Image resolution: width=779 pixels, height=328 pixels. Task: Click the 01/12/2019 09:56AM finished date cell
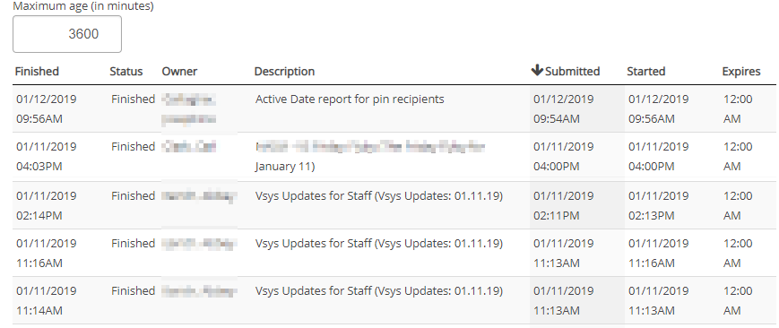(47, 108)
